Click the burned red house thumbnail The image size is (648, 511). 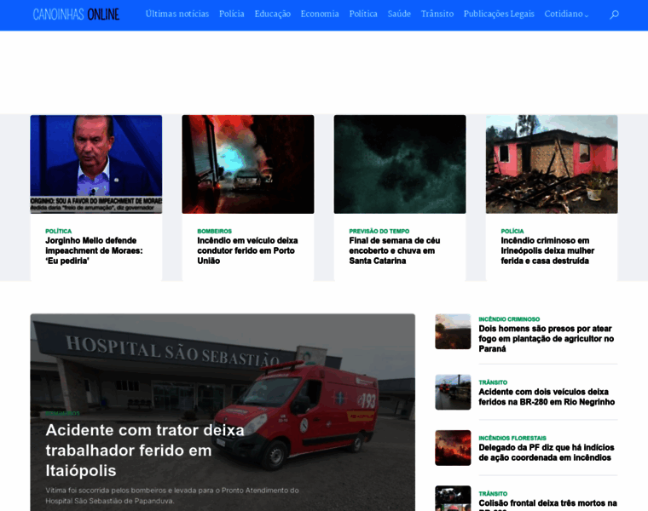click(552, 164)
